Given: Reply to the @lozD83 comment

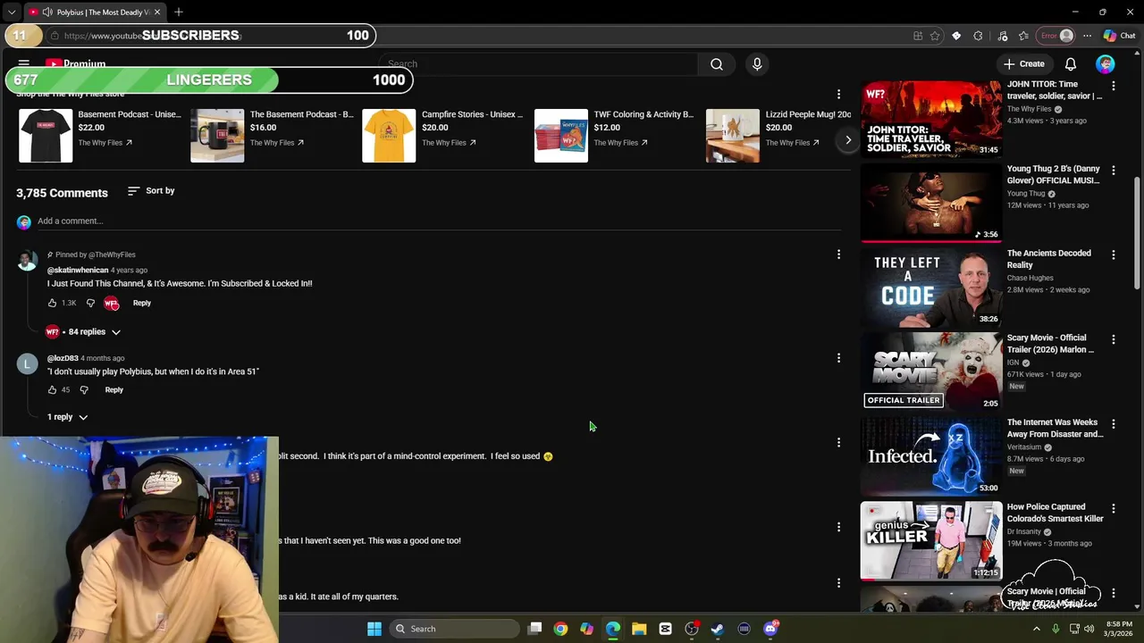Looking at the screenshot, I should (x=114, y=390).
